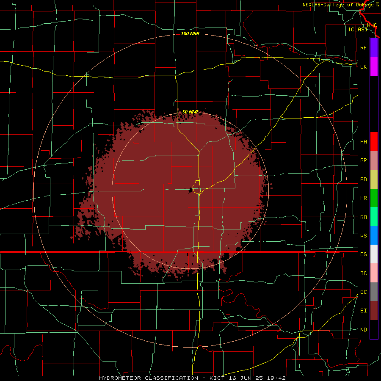Select the BD yellow legend block

click(x=374, y=179)
